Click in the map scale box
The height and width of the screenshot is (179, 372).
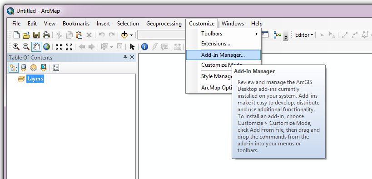click(161, 35)
